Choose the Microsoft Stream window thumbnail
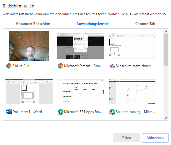Viewport: 171px width, 145px height. click(81, 46)
